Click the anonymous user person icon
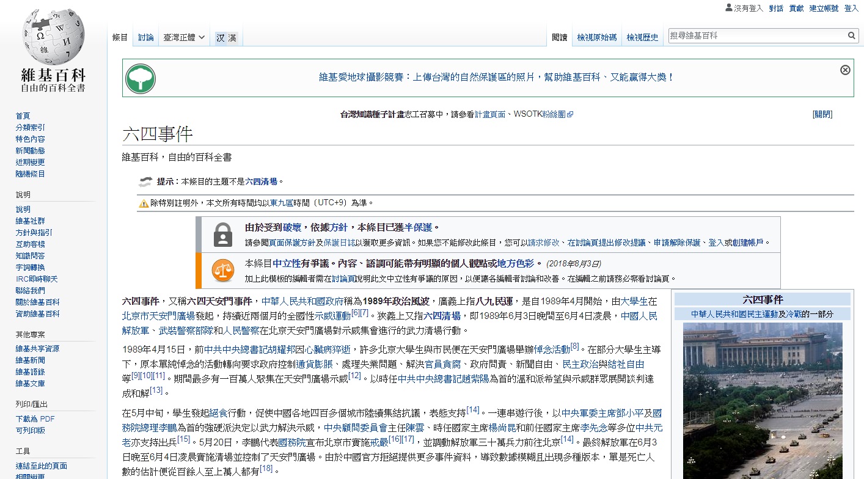864x479 pixels. point(728,7)
